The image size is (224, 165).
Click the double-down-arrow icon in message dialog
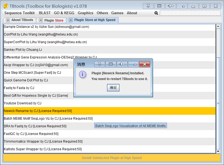100,64
